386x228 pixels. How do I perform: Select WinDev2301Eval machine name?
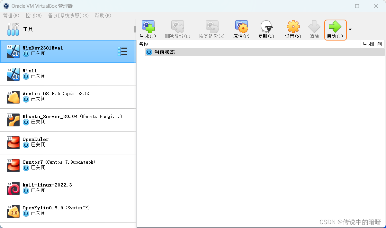pyautogui.click(x=43, y=48)
